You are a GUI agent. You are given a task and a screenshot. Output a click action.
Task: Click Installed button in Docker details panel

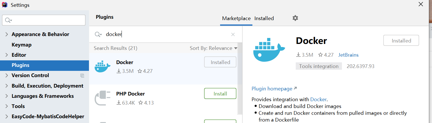pyautogui.click(x=401, y=41)
